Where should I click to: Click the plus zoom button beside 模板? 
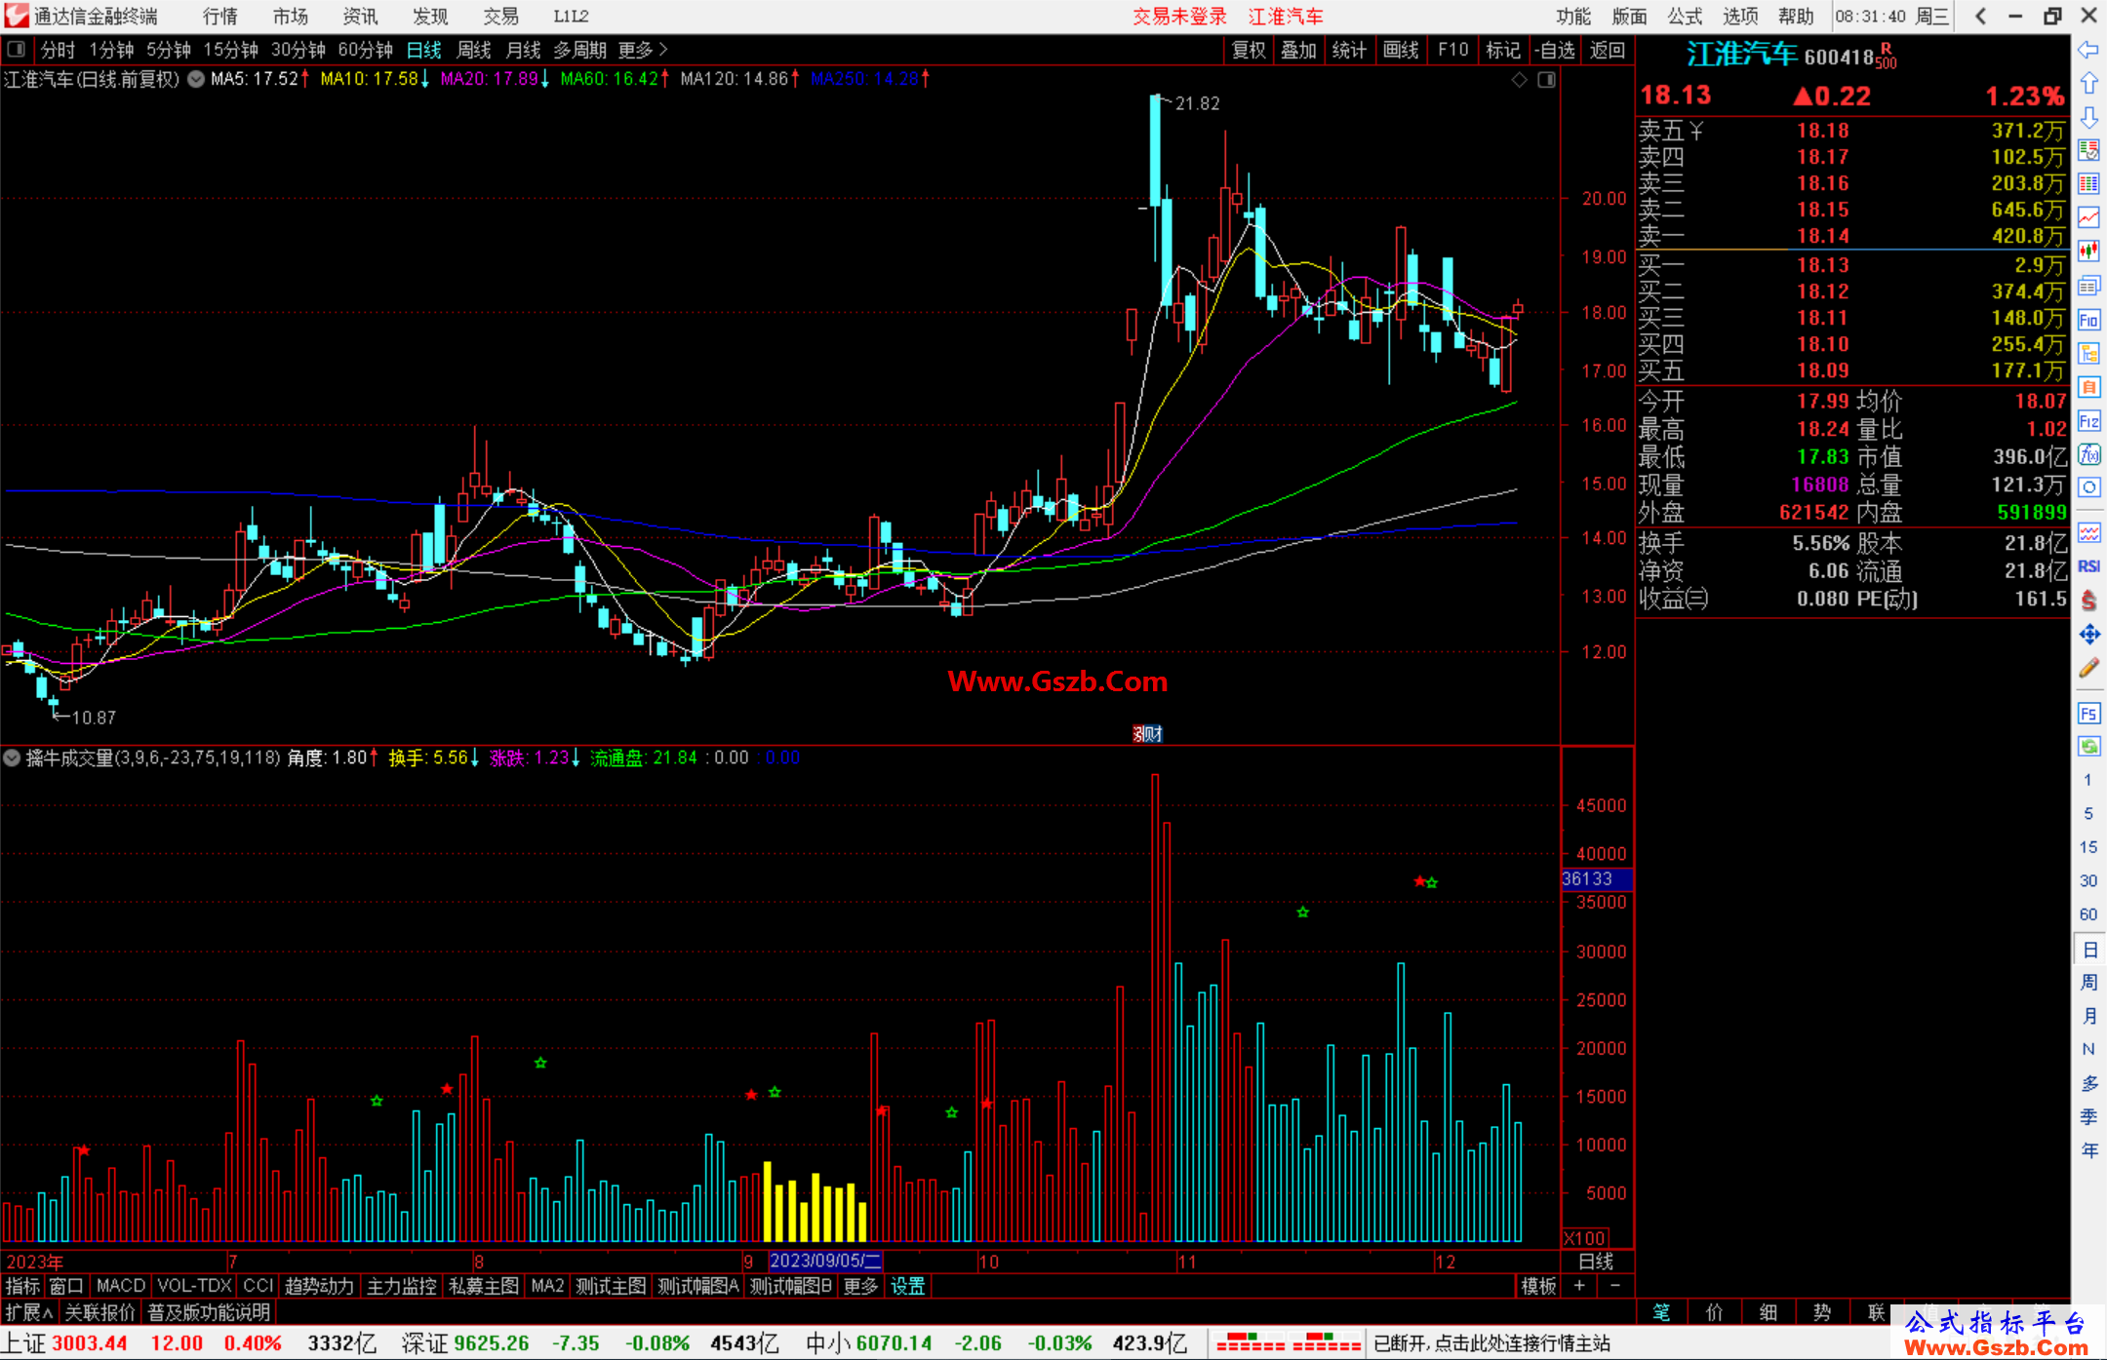[x=1579, y=1286]
